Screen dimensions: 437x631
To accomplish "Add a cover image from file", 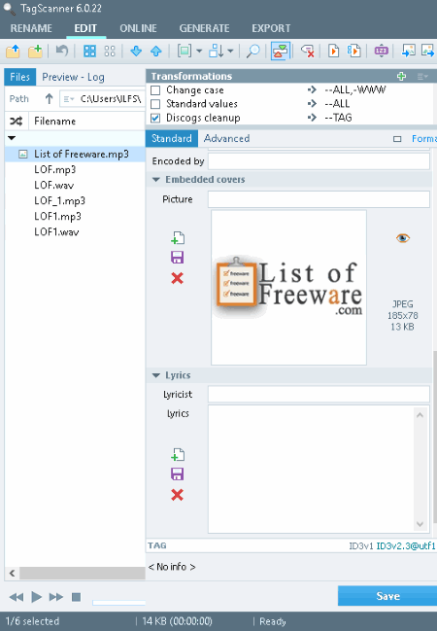I will pyautogui.click(x=178, y=238).
